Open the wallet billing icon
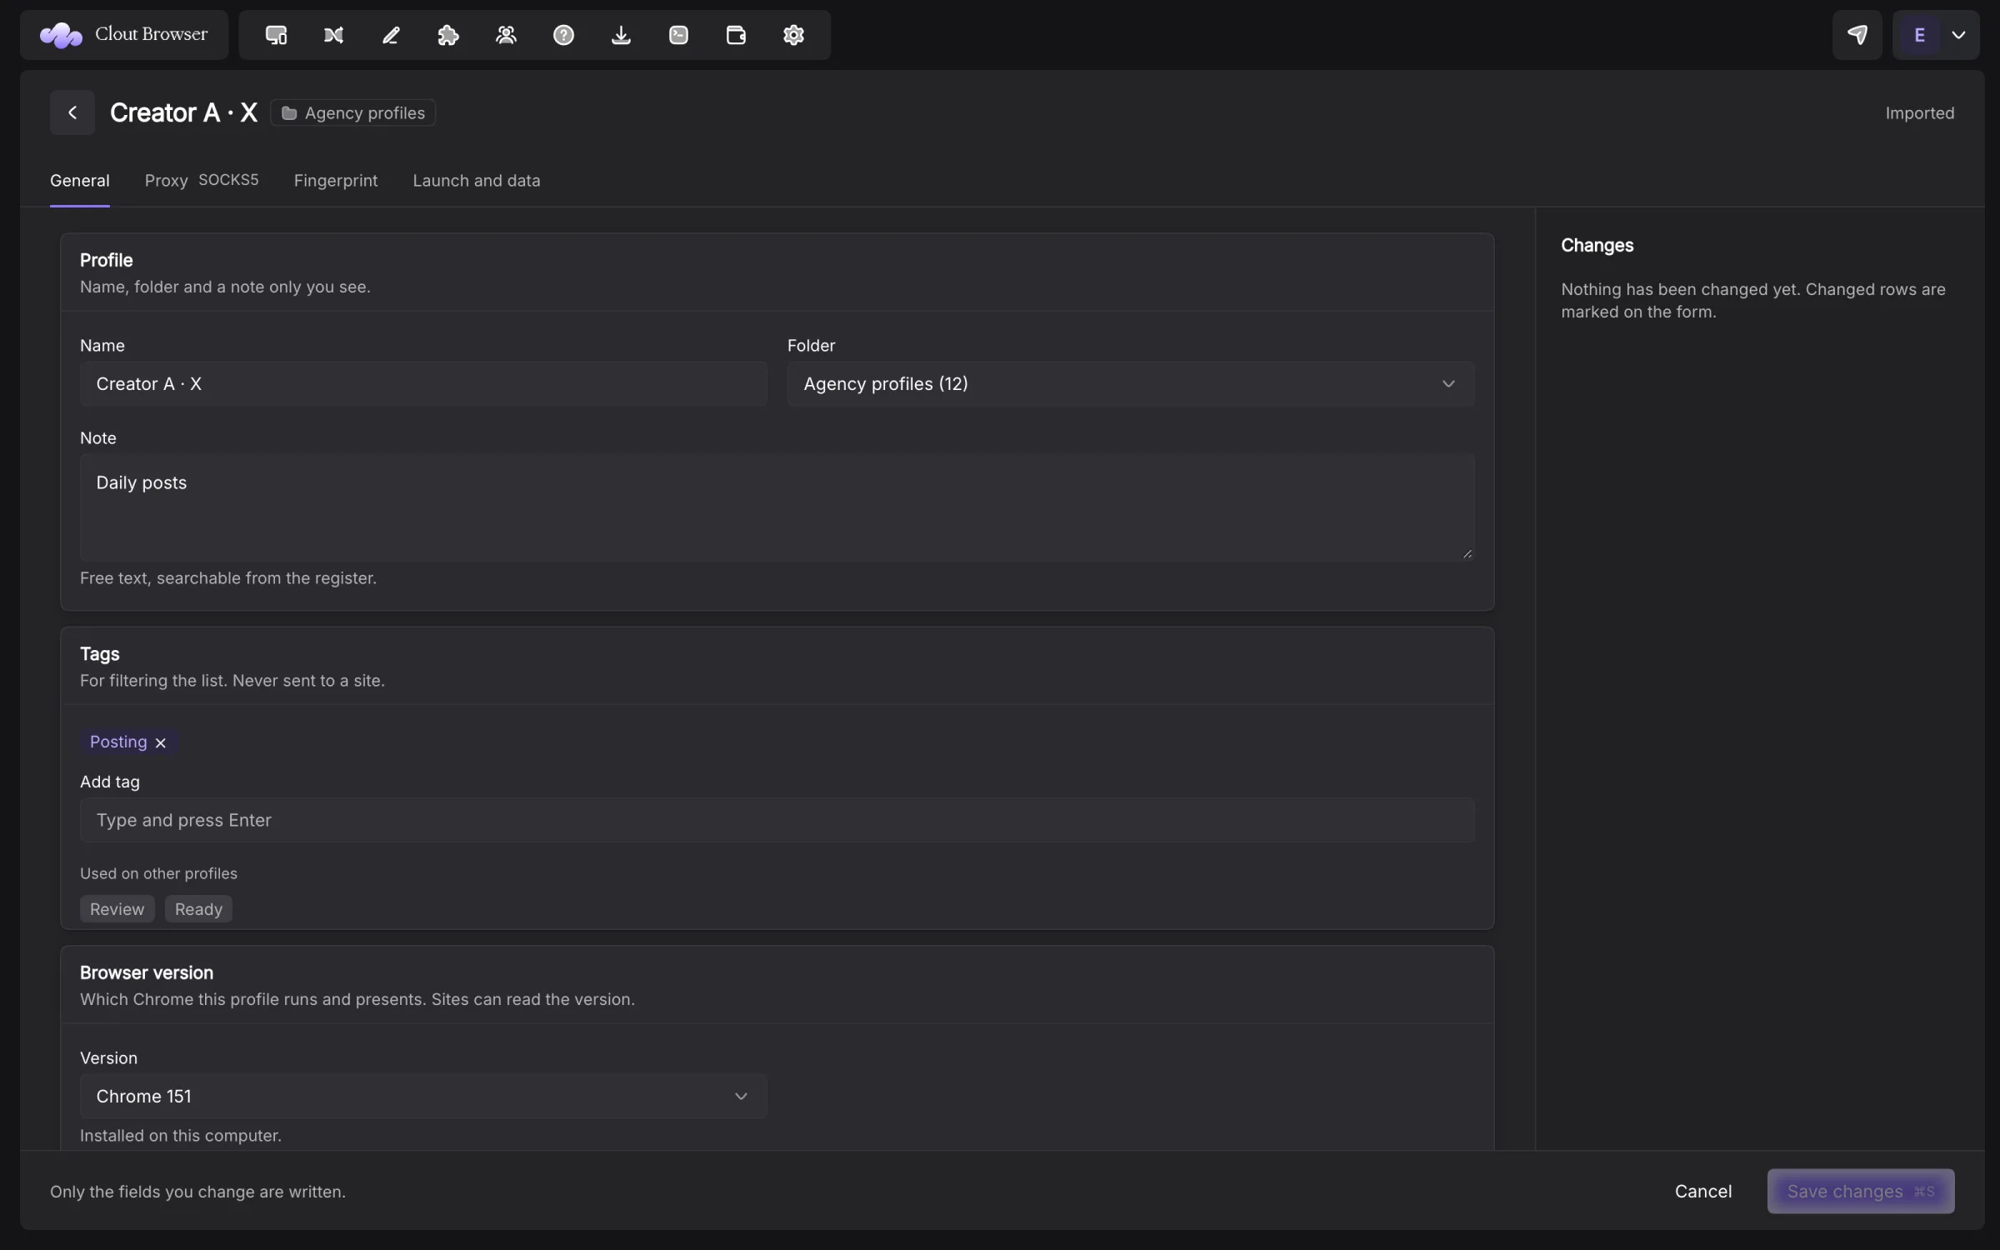 coord(736,35)
